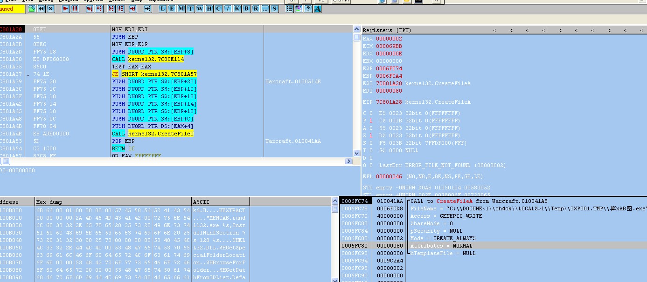Image resolution: width=647 pixels, height=282 pixels.
Task: Show Handles with H button
Action: tap(209, 9)
